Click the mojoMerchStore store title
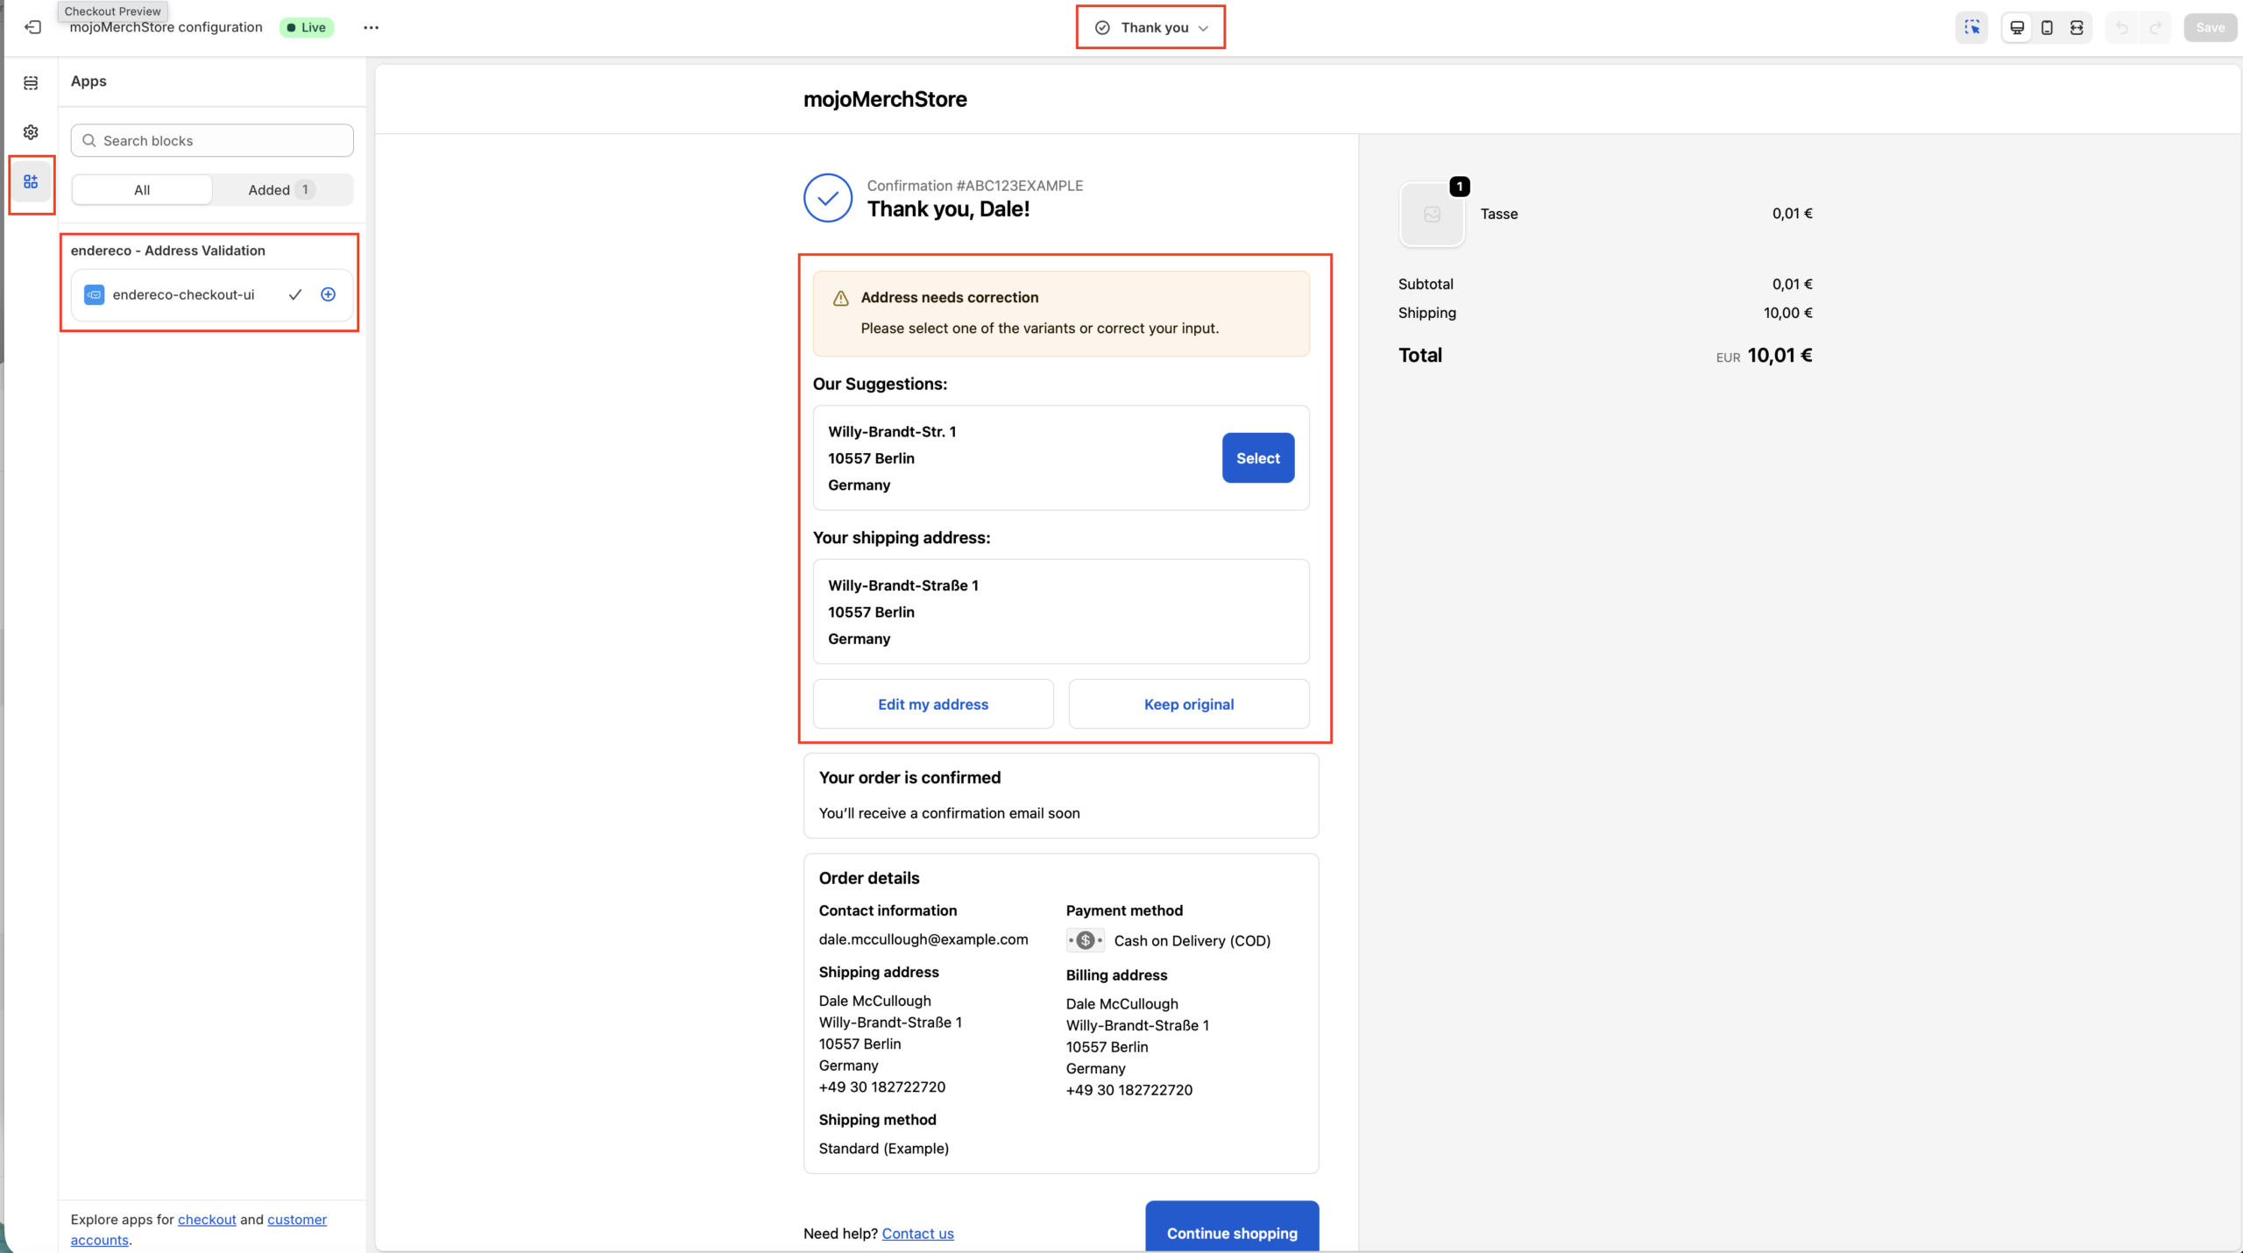Image resolution: width=2243 pixels, height=1253 pixels. click(885, 99)
